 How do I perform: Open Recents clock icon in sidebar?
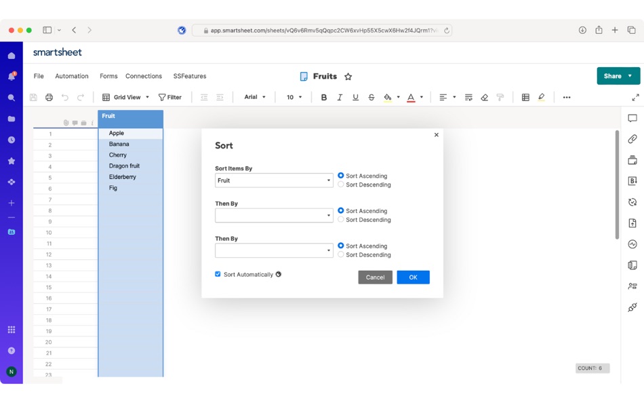[x=12, y=140]
